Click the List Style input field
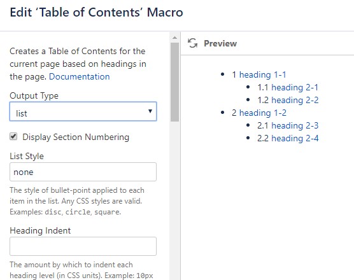Viewport: 354px width, 280px height. pyautogui.click(x=83, y=172)
